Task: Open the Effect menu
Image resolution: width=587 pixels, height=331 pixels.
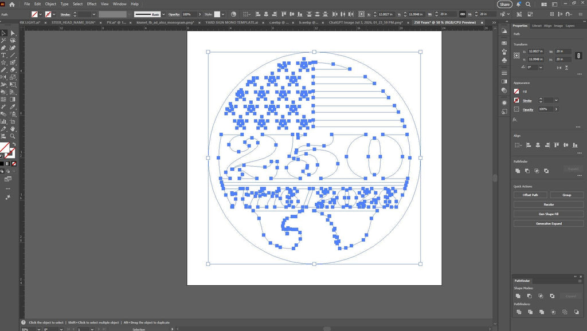Action: click(x=92, y=4)
